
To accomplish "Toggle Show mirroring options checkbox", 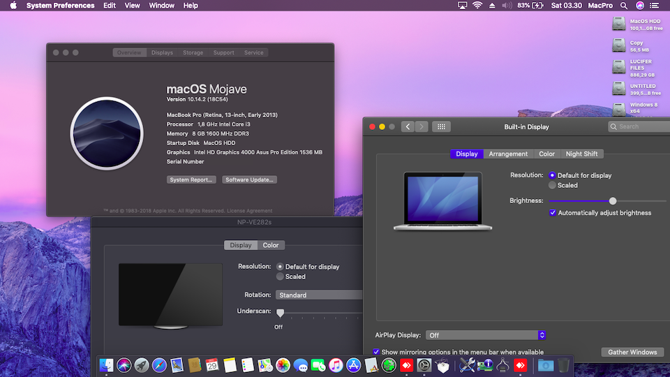I will coord(376,352).
